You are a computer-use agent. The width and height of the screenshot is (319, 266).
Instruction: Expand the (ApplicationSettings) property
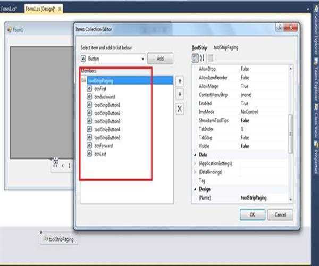194,163
